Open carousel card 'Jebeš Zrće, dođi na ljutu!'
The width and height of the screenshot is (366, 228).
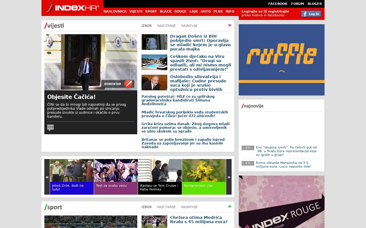pyautogui.click(x=72, y=177)
